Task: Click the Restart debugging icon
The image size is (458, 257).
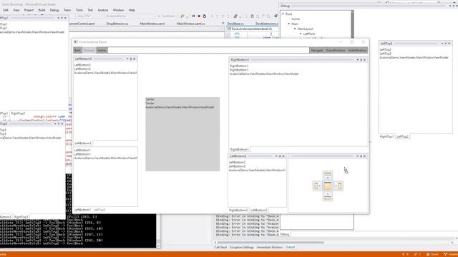Action: pyautogui.click(x=205, y=16)
